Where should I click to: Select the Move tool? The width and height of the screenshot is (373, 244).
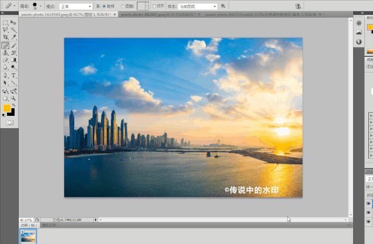pyautogui.click(x=13, y=22)
